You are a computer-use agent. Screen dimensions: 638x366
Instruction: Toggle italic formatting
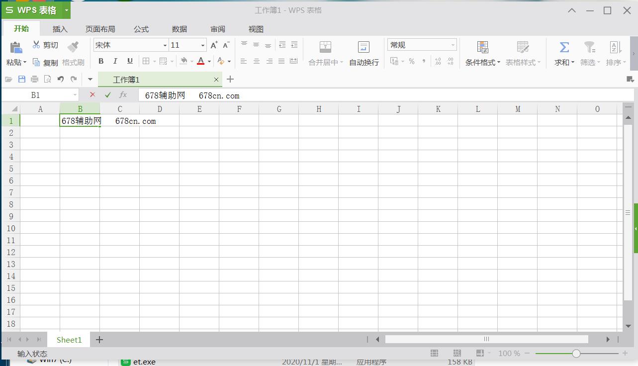pos(115,61)
